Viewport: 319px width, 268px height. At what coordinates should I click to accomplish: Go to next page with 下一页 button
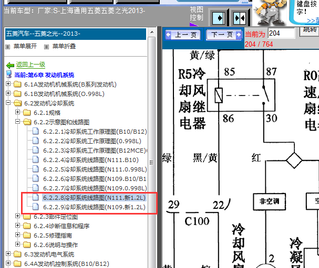click(224, 35)
